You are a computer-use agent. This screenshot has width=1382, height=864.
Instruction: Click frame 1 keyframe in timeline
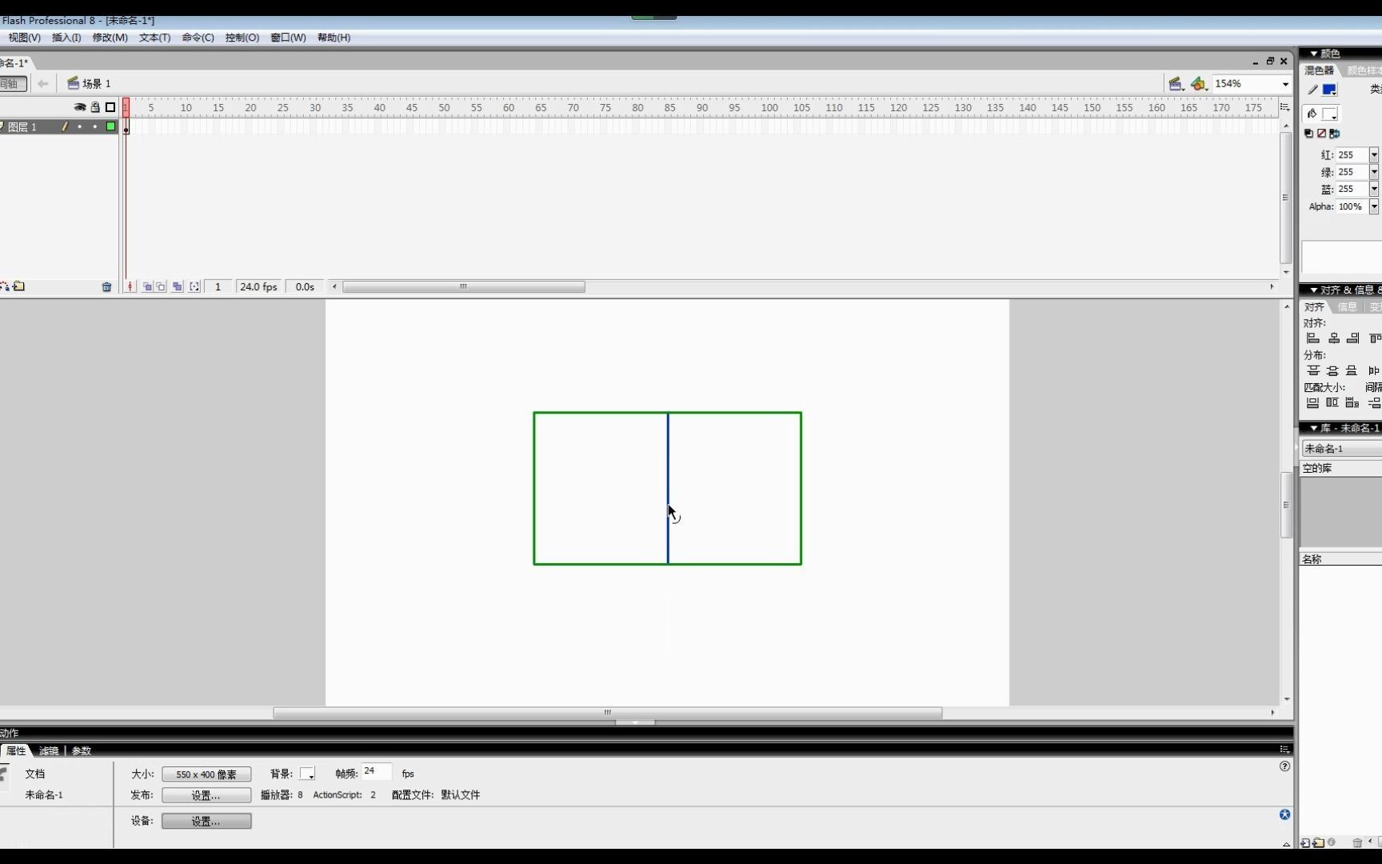click(126, 126)
